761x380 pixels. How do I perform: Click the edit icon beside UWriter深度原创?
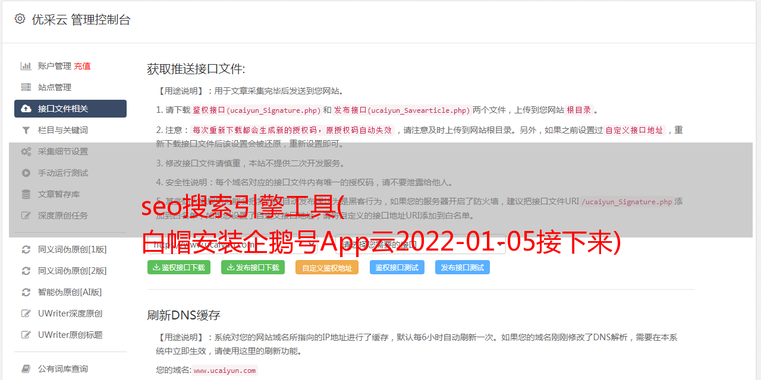coord(26,313)
